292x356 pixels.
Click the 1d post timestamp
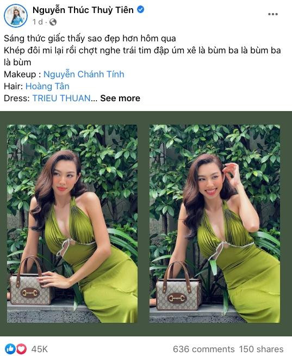[x=38, y=22]
